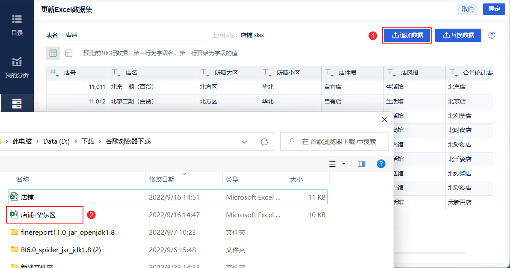Click the 表名 input field containing 店铺
Viewport: 510px width, 268px height.
coord(135,35)
